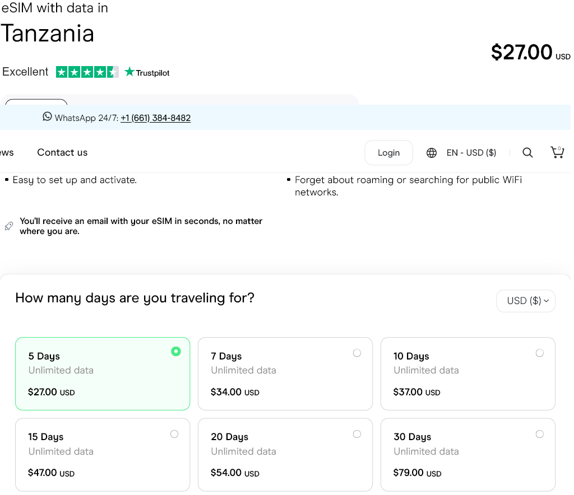Open the shopping cart icon
574x495 pixels.
pyautogui.click(x=557, y=152)
